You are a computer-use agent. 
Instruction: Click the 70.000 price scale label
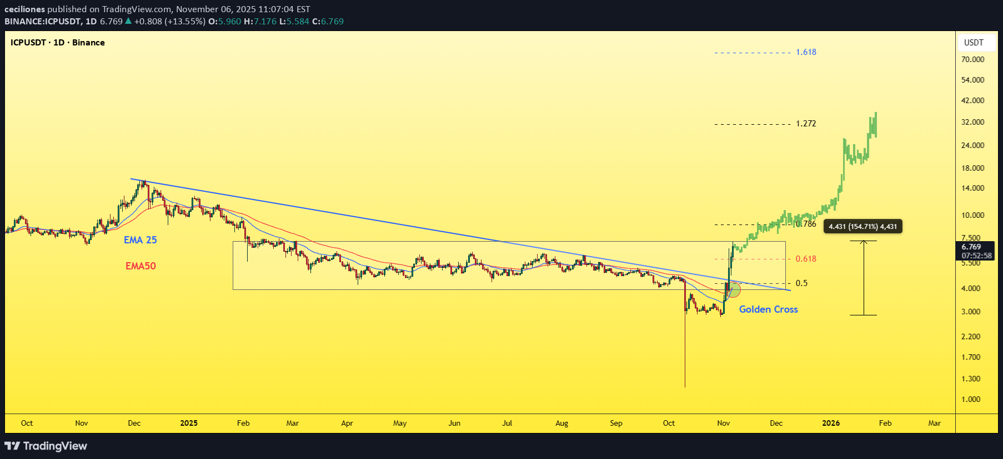(x=972, y=59)
